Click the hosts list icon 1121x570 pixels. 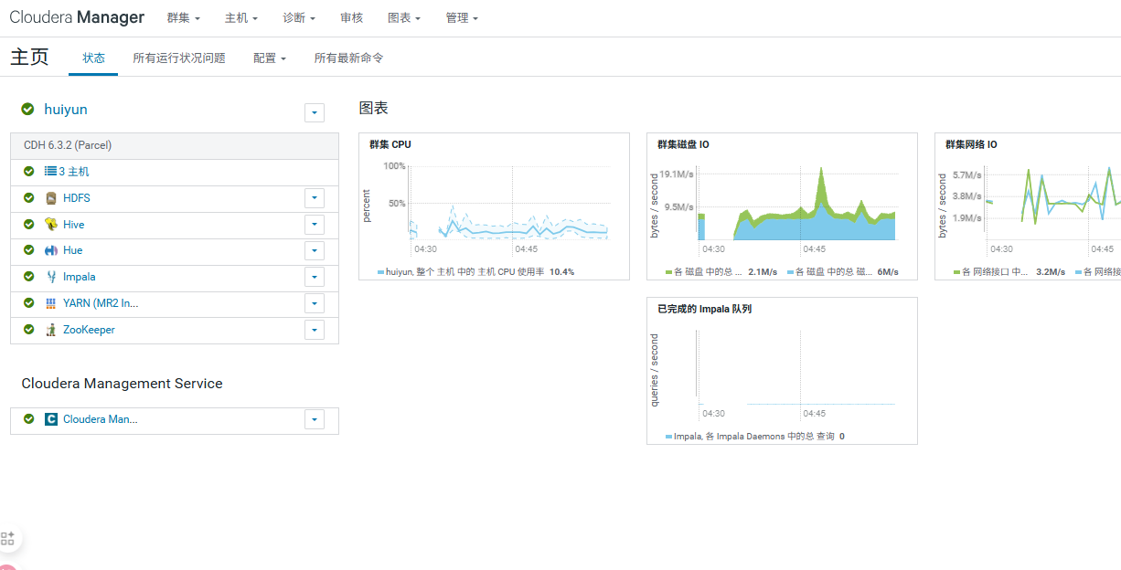(x=51, y=171)
